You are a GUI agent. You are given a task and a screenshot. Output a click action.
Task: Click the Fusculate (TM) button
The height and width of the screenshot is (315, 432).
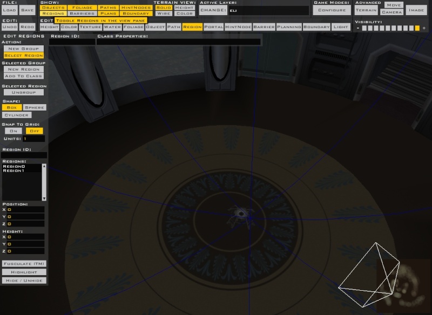point(24,264)
